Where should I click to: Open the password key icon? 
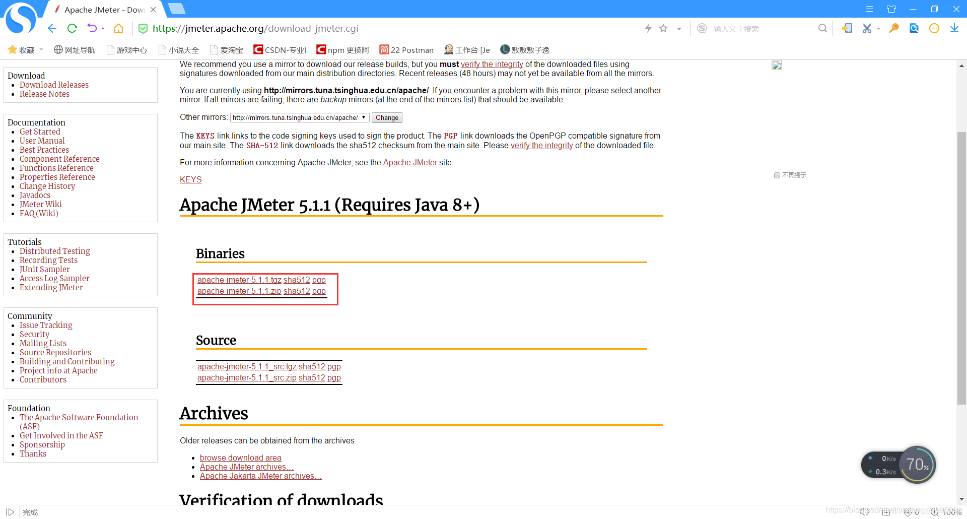(x=894, y=28)
